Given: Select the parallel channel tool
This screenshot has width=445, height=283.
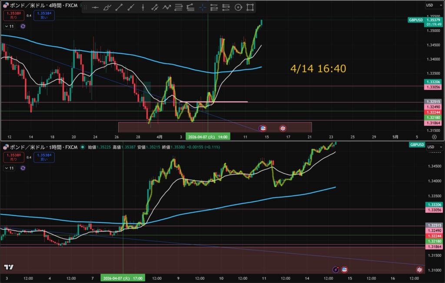Looking at the screenshot, I should [155, 8].
